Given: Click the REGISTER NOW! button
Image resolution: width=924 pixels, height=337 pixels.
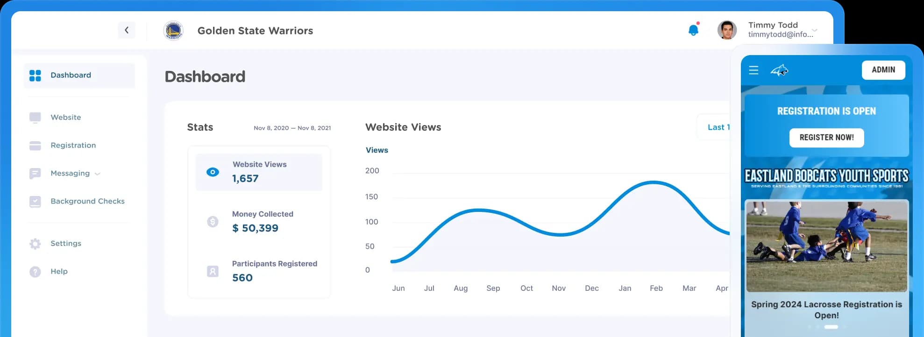Looking at the screenshot, I should tap(826, 138).
